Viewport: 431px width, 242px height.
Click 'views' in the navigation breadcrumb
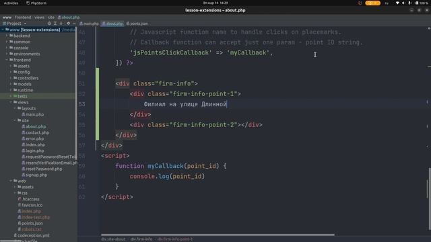(x=39, y=17)
